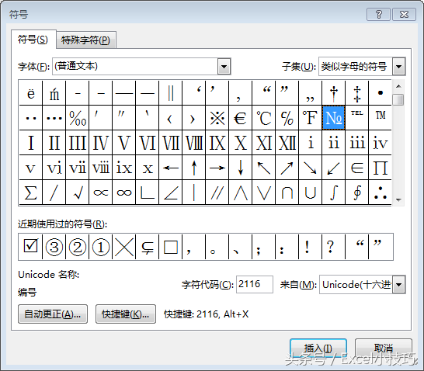Click the 快捷键(K)... button
Viewport: 424px width, 371px height.
[126, 314]
